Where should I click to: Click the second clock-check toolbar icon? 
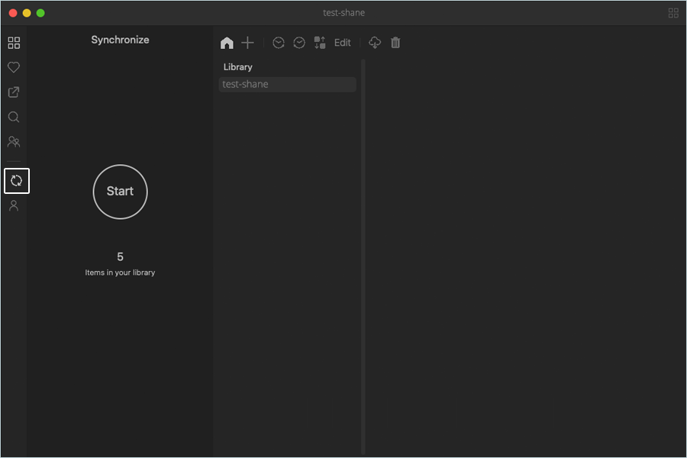(299, 43)
